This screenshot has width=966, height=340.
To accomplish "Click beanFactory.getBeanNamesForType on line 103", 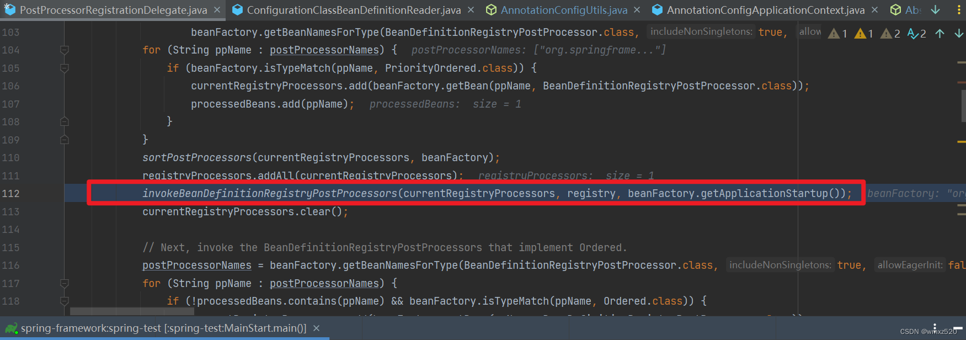I will (x=285, y=33).
